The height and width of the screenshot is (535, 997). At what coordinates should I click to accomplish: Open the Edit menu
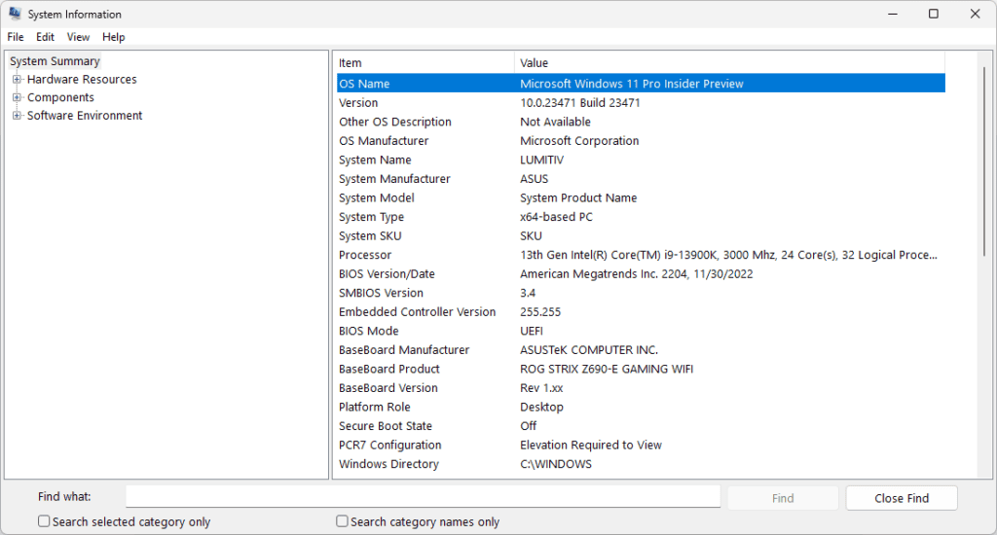45,37
